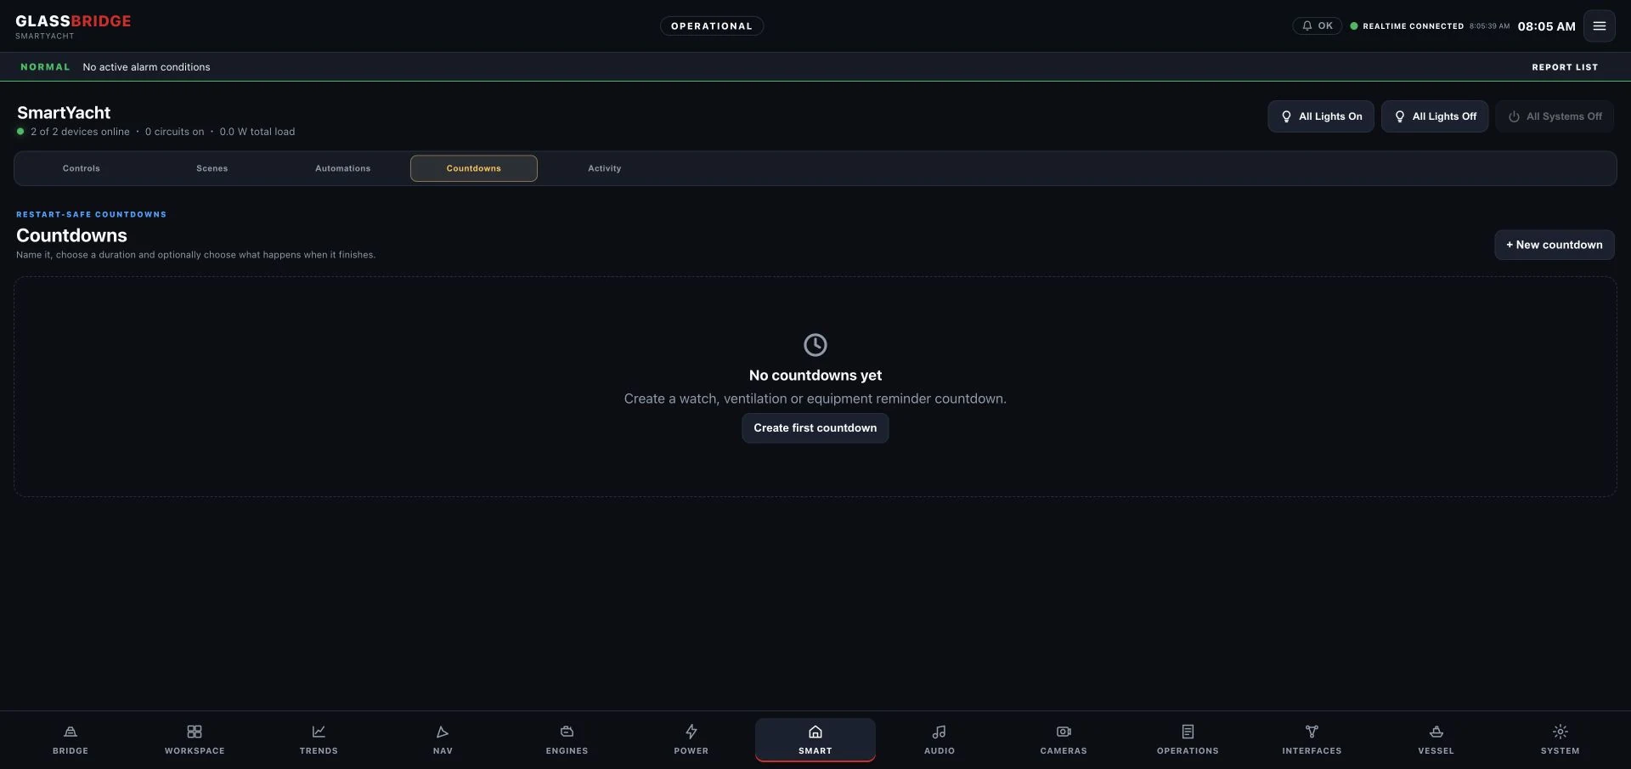Open the Report List
This screenshot has height=769, width=1631.
click(1565, 67)
